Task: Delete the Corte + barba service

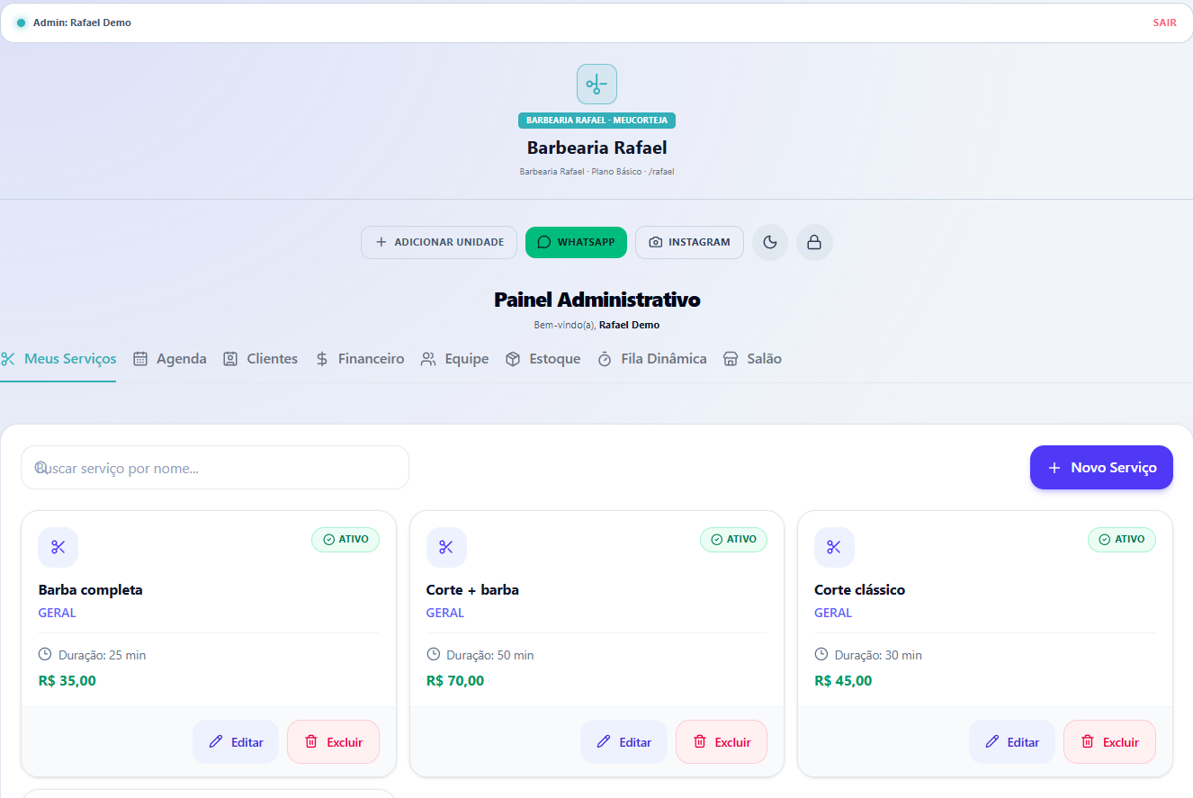Action: (722, 742)
